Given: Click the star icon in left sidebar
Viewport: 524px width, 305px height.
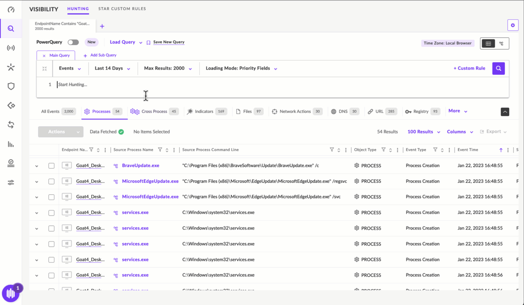Looking at the screenshot, I should click(x=11, y=67).
